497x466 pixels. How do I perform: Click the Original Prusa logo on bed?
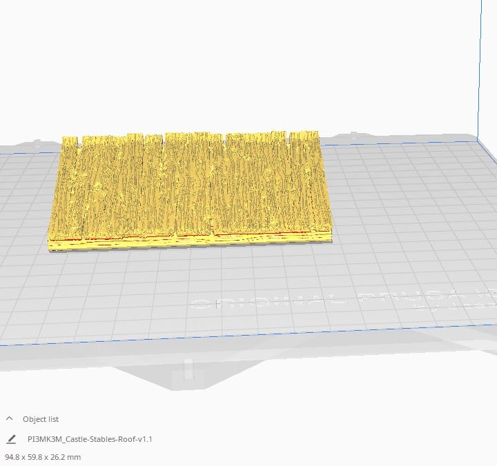(342, 303)
